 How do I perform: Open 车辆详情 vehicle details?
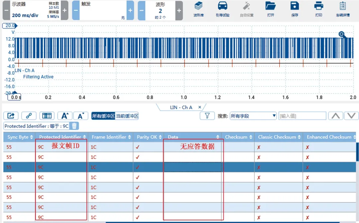coord(343,9)
